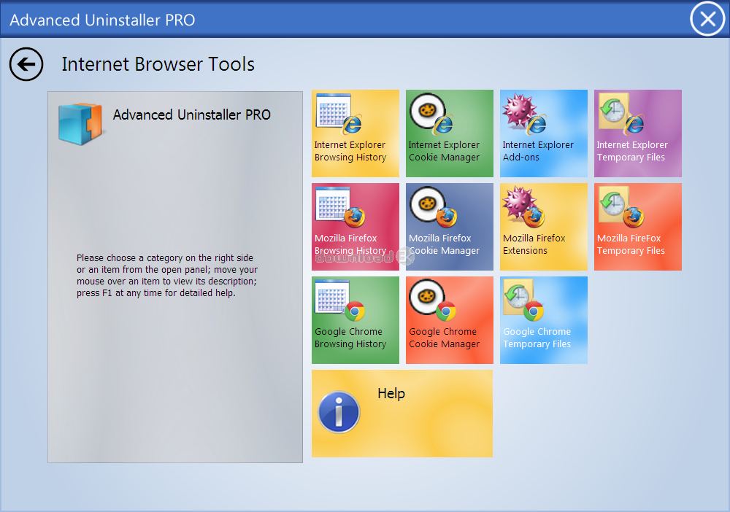Open Google Chrome Temporary Files tile
Viewport: 730px width, 512px height.
544,320
